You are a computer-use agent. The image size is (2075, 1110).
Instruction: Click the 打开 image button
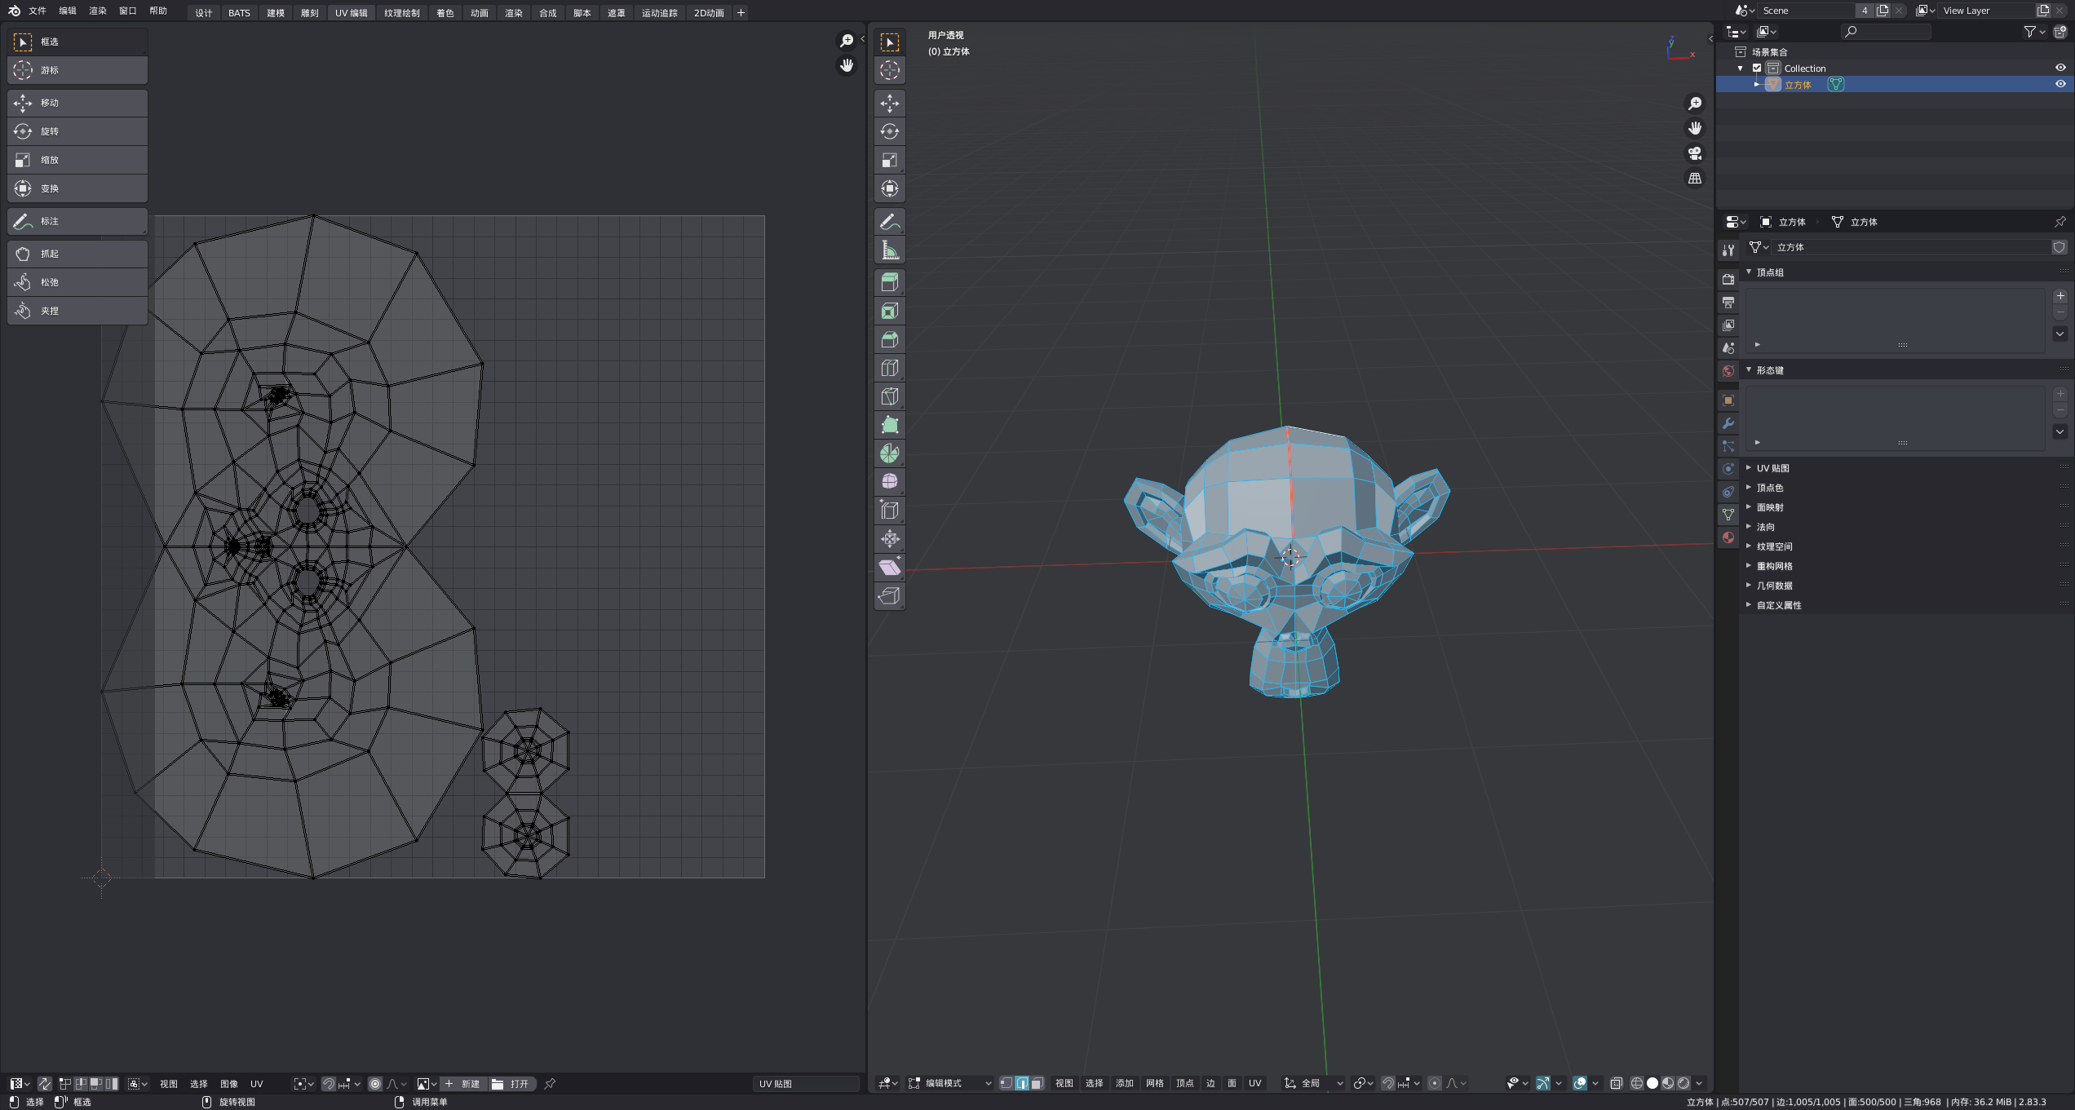point(512,1084)
